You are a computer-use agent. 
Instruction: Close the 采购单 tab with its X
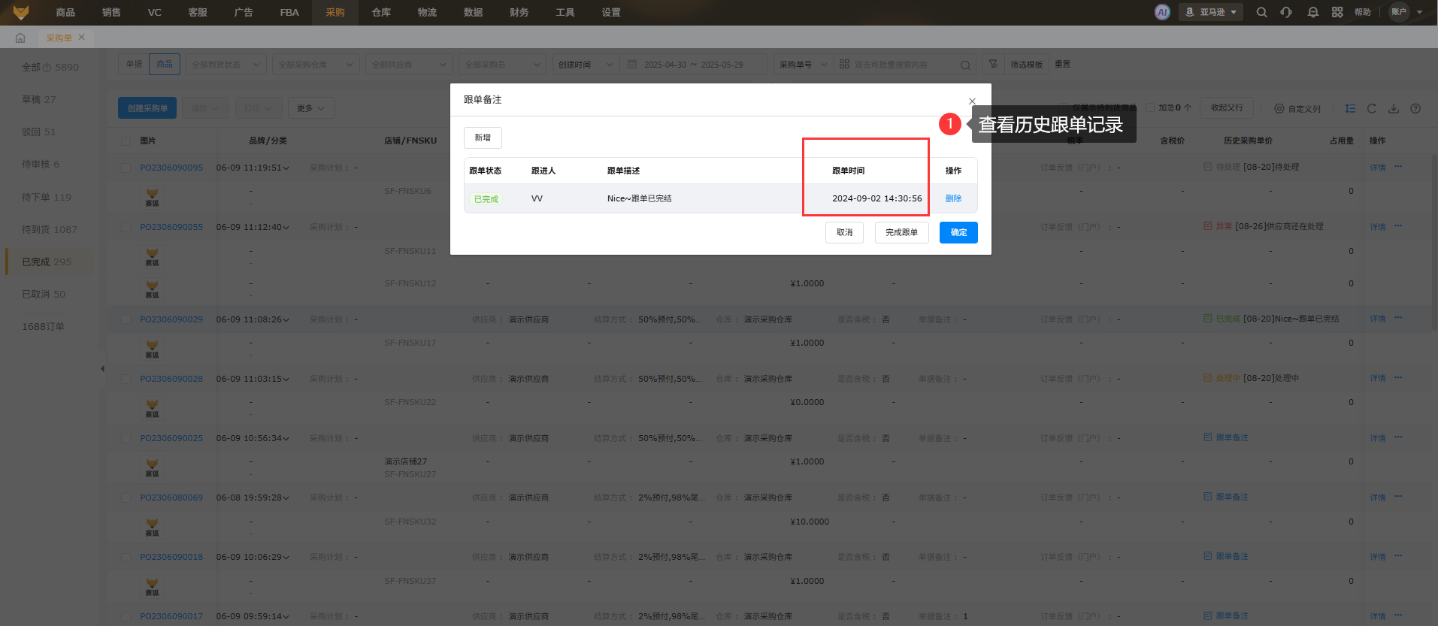[x=82, y=37]
